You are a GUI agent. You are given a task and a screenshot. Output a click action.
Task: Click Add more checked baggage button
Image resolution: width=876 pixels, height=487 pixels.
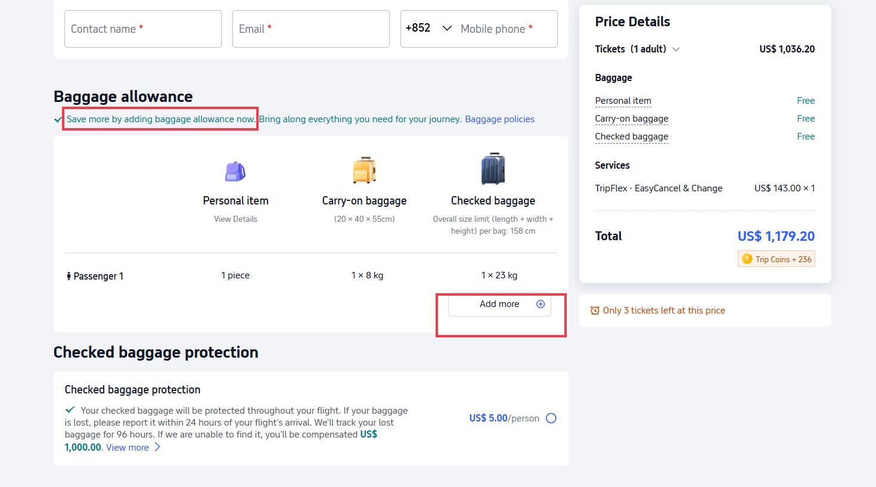(499, 304)
